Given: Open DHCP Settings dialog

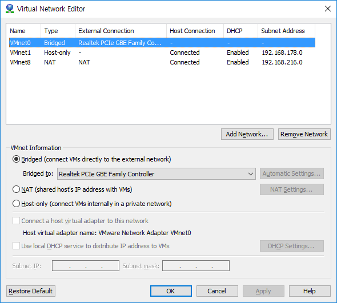Looking at the screenshot, I should [292, 246].
